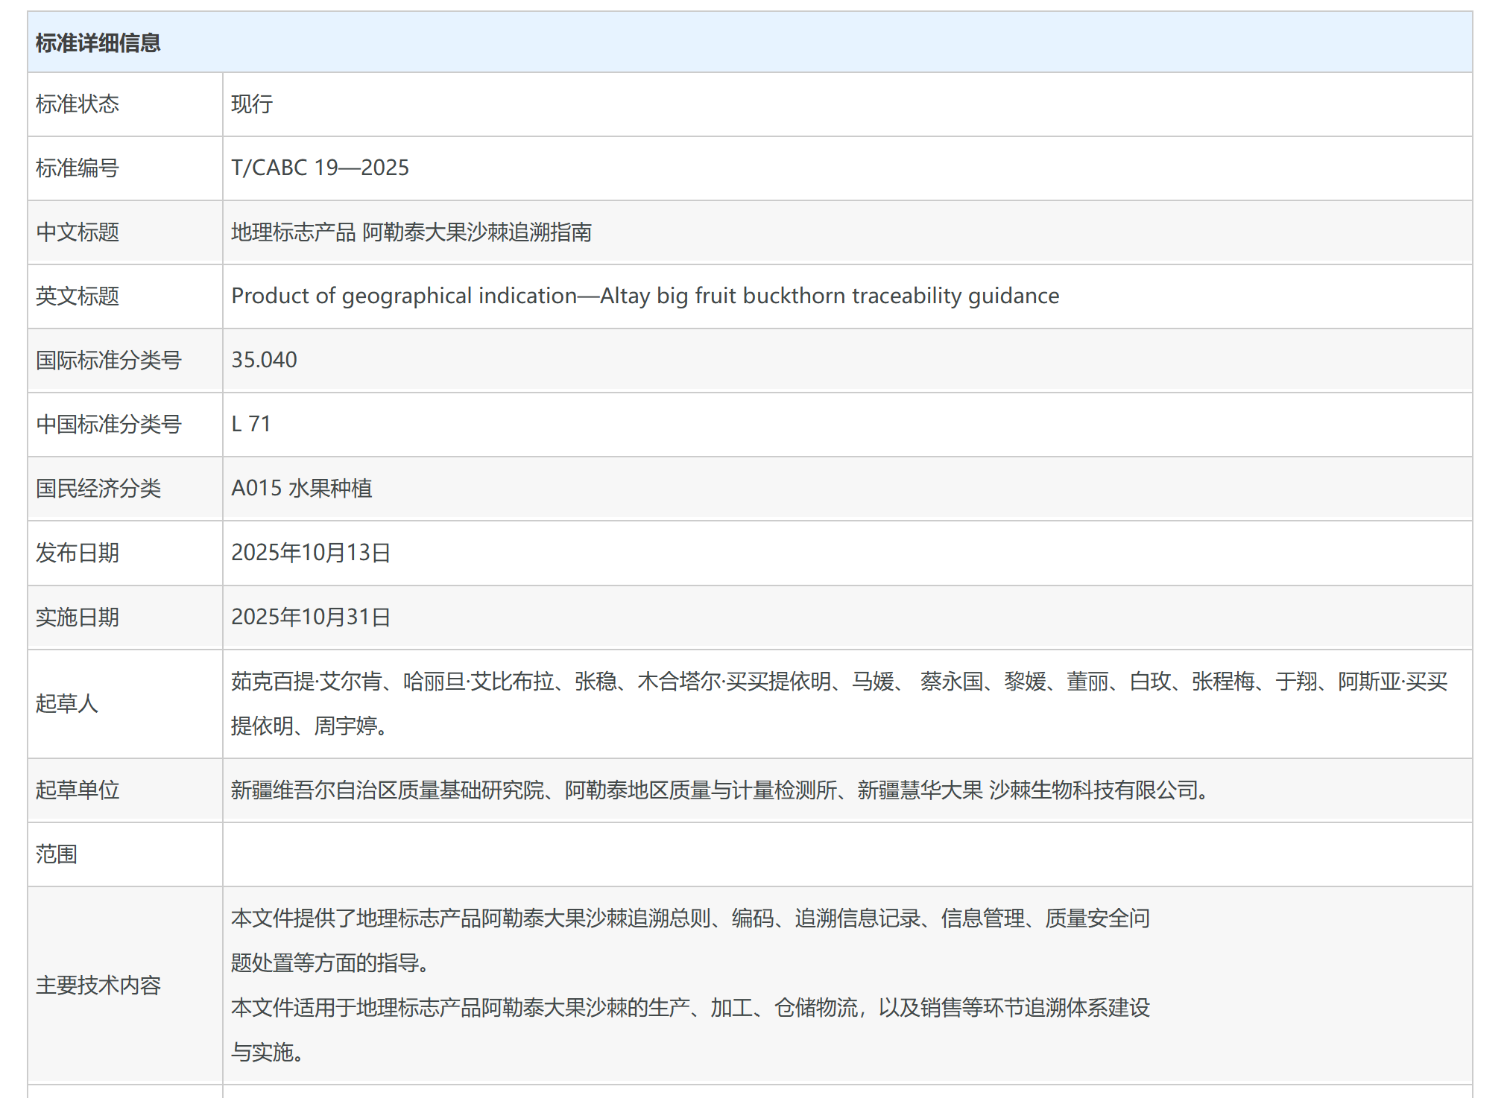The height and width of the screenshot is (1098, 1510).
Task: Click the publish date 2025年10月13日
Action: click(x=311, y=553)
